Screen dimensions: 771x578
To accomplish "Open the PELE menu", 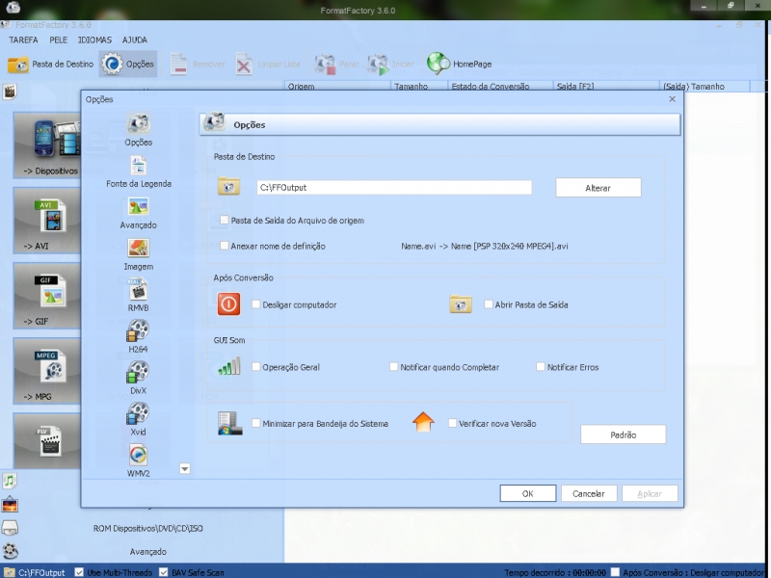I will point(59,39).
